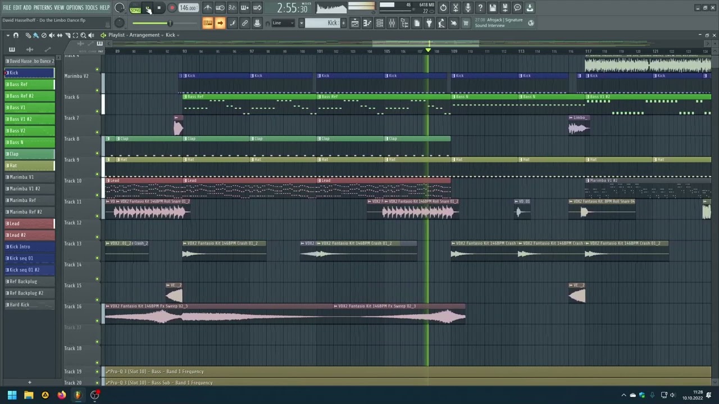Image resolution: width=719 pixels, height=404 pixels.
Task: Click the play/pause button
Action: [148, 8]
